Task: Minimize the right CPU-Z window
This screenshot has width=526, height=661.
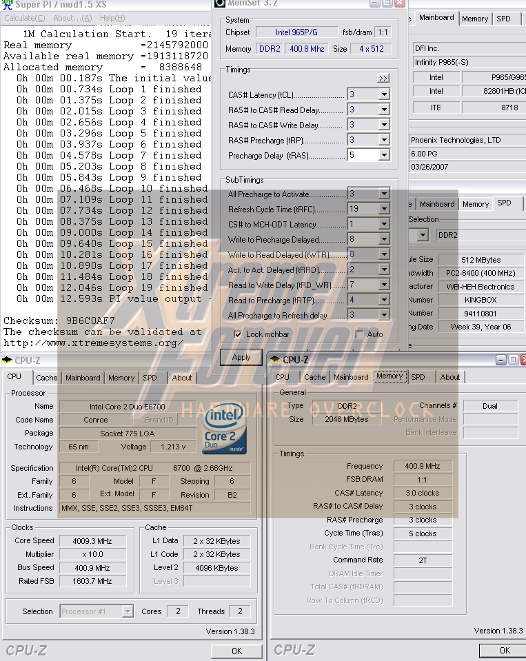Action: 500,360
